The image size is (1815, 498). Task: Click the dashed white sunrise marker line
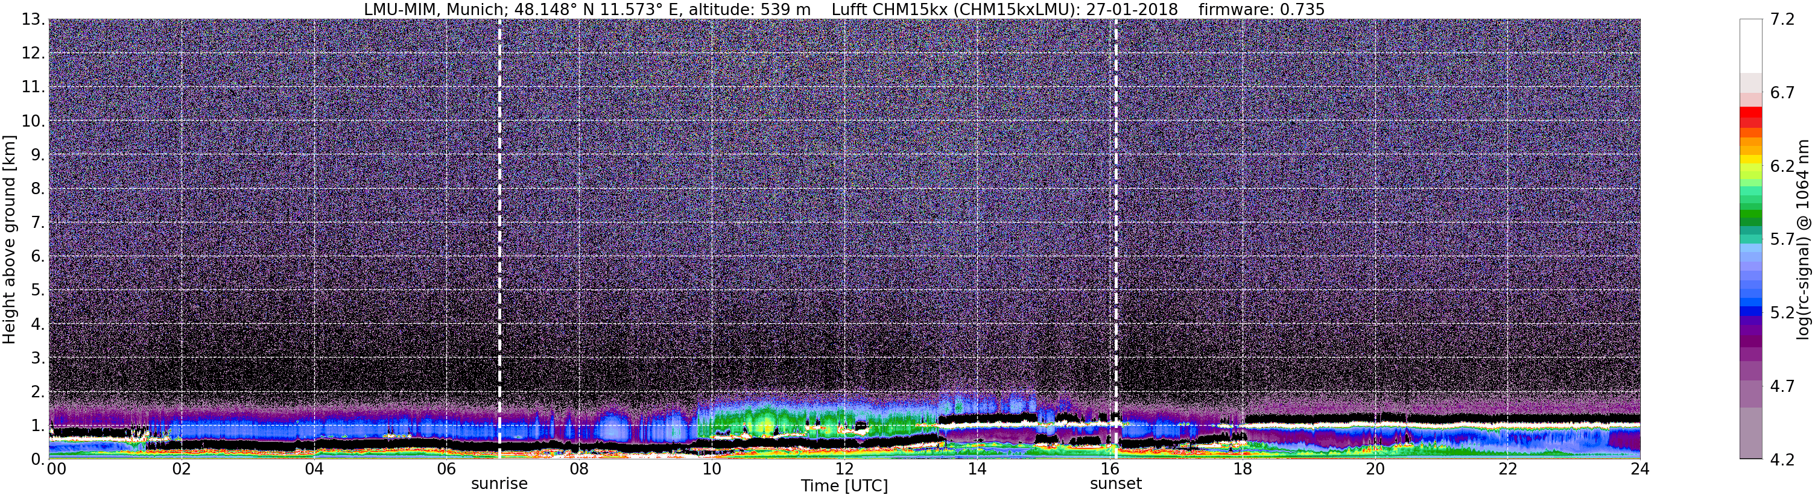point(499,239)
